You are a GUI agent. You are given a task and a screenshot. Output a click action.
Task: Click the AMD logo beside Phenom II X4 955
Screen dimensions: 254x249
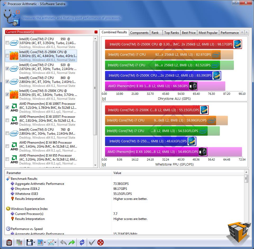click(14, 159)
